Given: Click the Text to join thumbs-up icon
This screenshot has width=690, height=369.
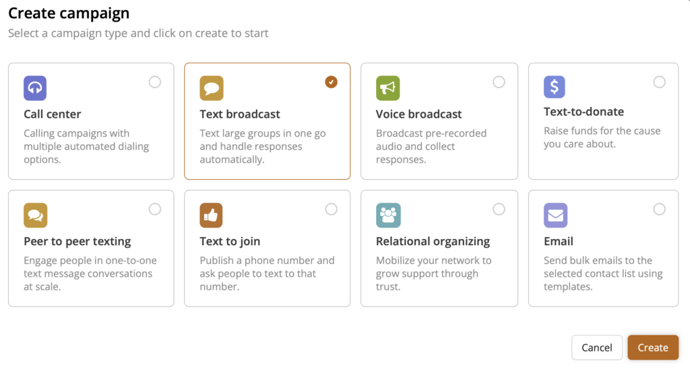Looking at the screenshot, I should pos(212,215).
